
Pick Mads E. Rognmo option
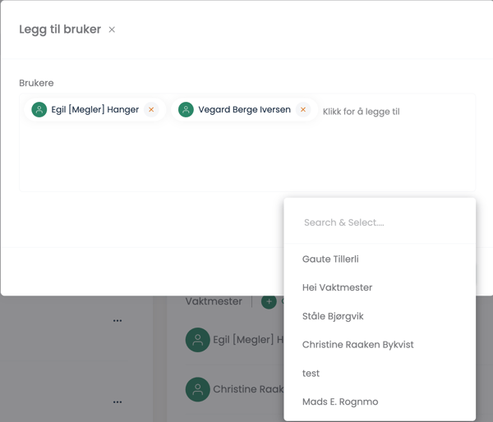tap(380, 401)
